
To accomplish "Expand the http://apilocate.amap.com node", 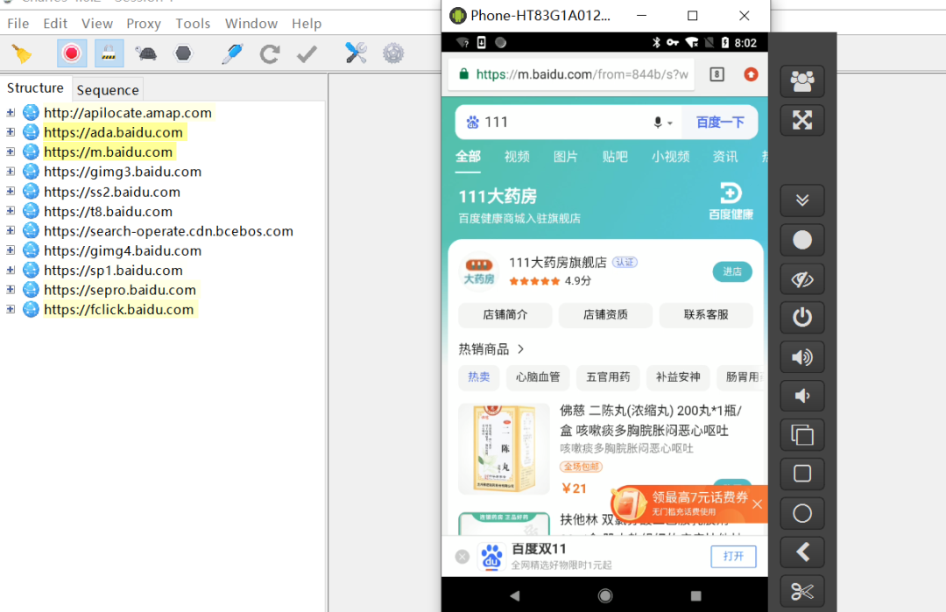I will tap(11, 113).
